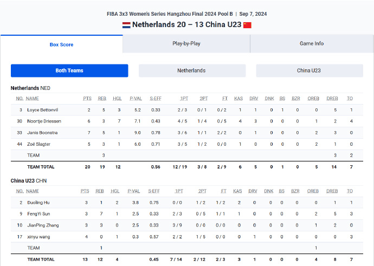The height and width of the screenshot is (266, 374).
Task: Open FengYi Sun player profile
Action: click(x=38, y=213)
